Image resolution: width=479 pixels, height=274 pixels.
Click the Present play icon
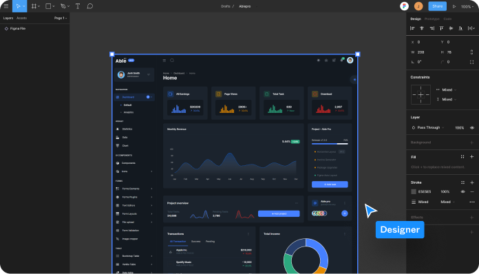(x=454, y=6)
